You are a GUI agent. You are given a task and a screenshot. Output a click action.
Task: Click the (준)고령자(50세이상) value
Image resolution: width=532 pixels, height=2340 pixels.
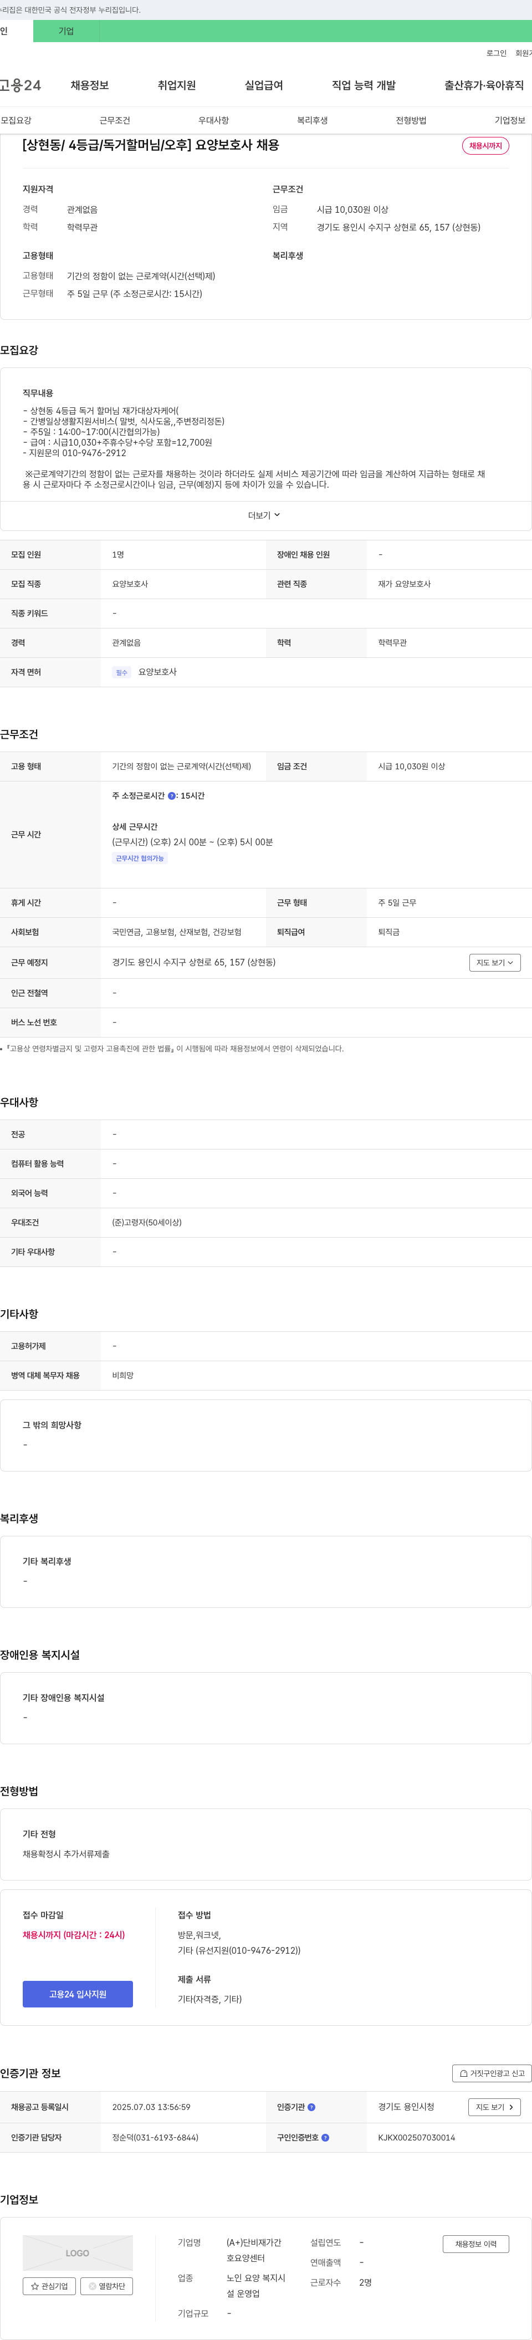tap(147, 1223)
